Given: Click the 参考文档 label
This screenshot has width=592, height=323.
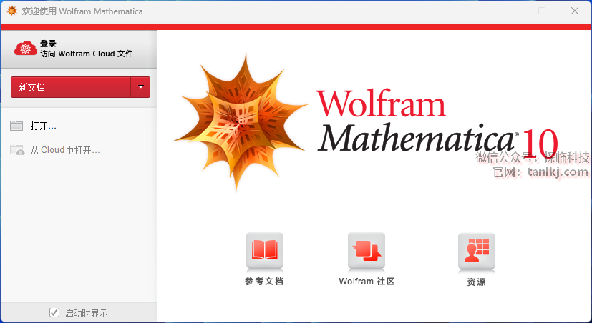Looking at the screenshot, I should point(264,281).
